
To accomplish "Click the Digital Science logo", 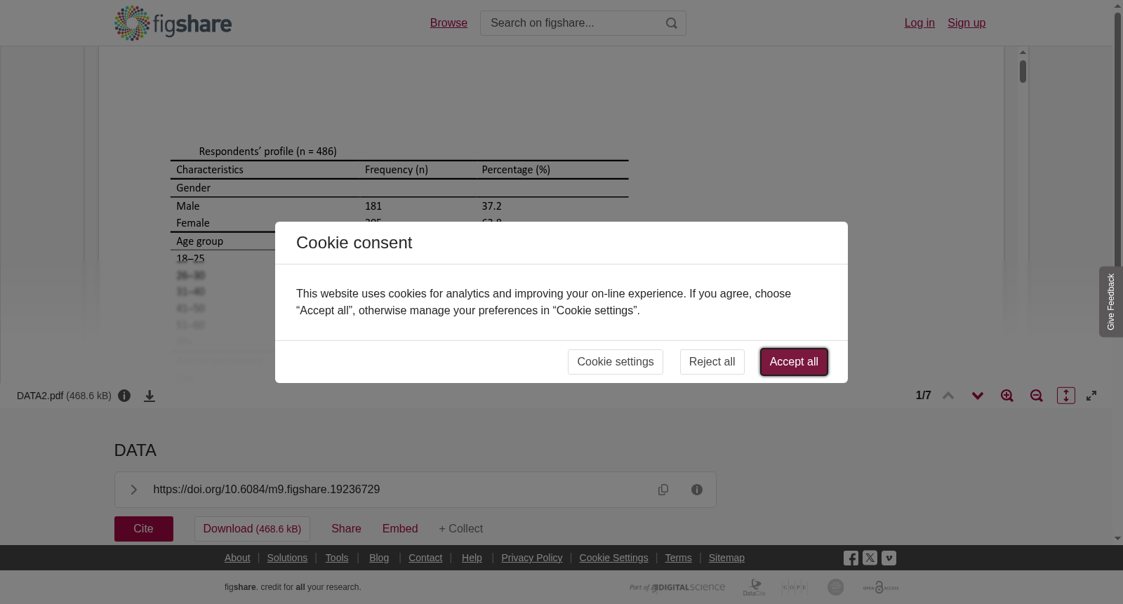I will click(677, 587).
